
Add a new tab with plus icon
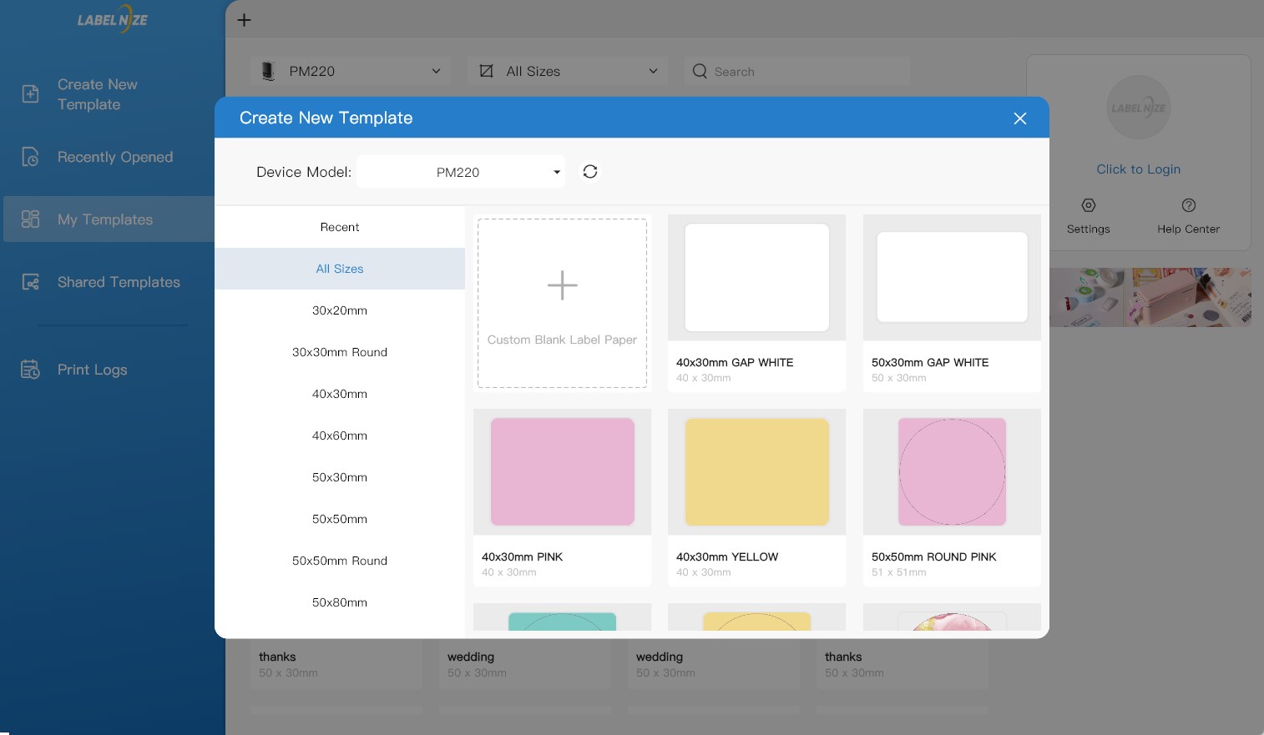244,20
